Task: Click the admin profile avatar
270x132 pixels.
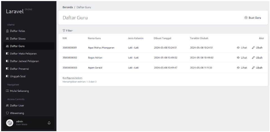Action: coord(10,123)
